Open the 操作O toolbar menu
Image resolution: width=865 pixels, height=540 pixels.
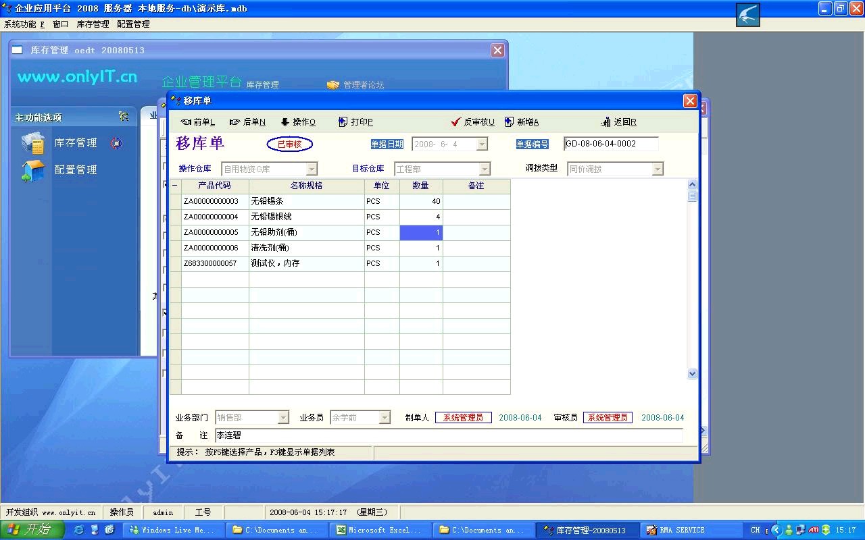tap(298, 122)
